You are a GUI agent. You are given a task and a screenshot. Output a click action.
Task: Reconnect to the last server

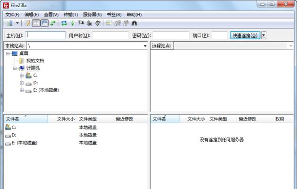[x=98, y=23]
